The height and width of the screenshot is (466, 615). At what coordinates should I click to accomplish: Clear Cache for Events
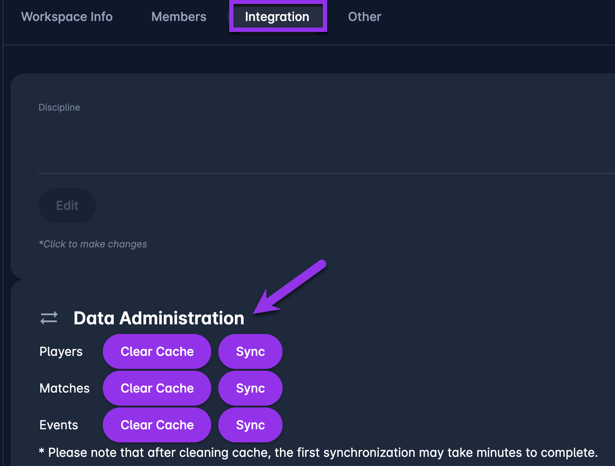tap(157, 425)
